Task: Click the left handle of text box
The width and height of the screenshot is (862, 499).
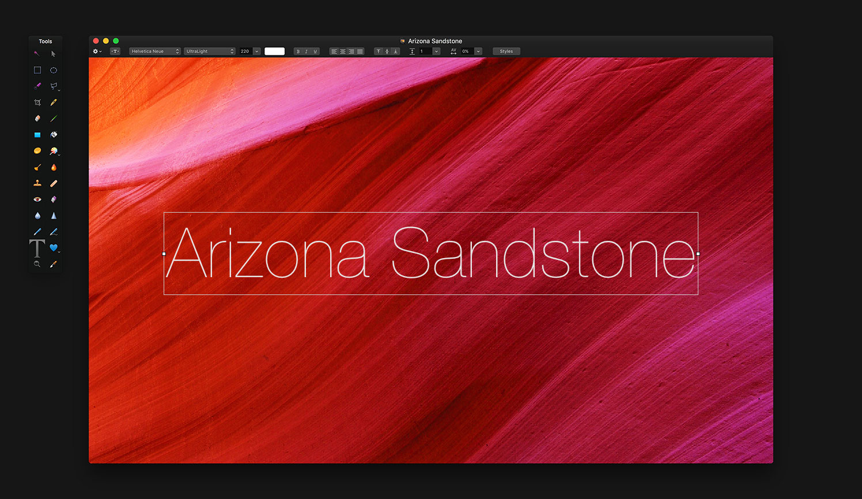Action: click(164, 254)
